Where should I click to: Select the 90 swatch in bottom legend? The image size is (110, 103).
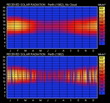click(x=102, y=89)
